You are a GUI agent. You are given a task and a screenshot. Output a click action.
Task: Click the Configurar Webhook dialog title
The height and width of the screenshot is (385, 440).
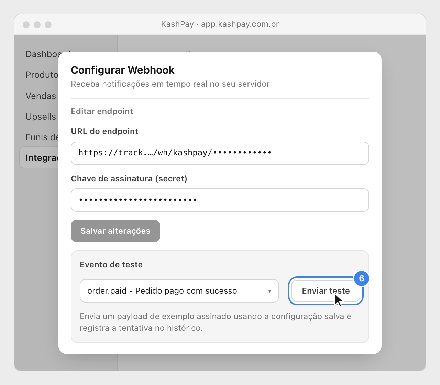point(123,70)
